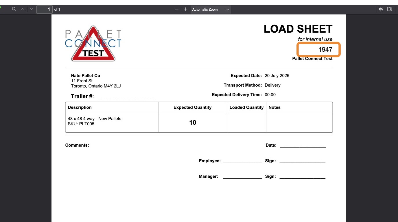Download the PDF using the save icon

tap(390, 9)
